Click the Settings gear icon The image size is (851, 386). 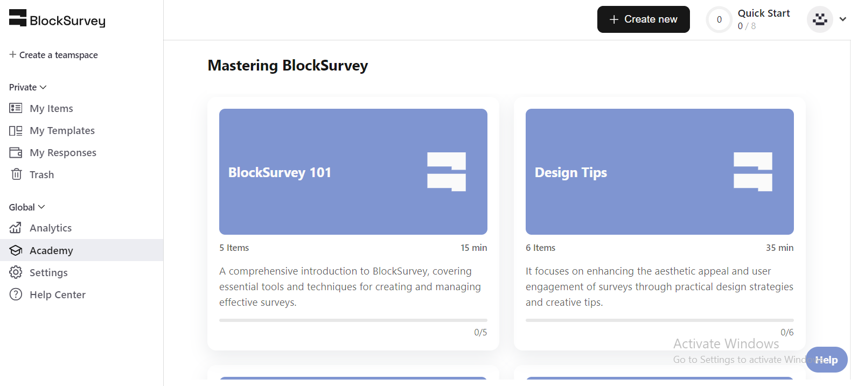[16, 272]
